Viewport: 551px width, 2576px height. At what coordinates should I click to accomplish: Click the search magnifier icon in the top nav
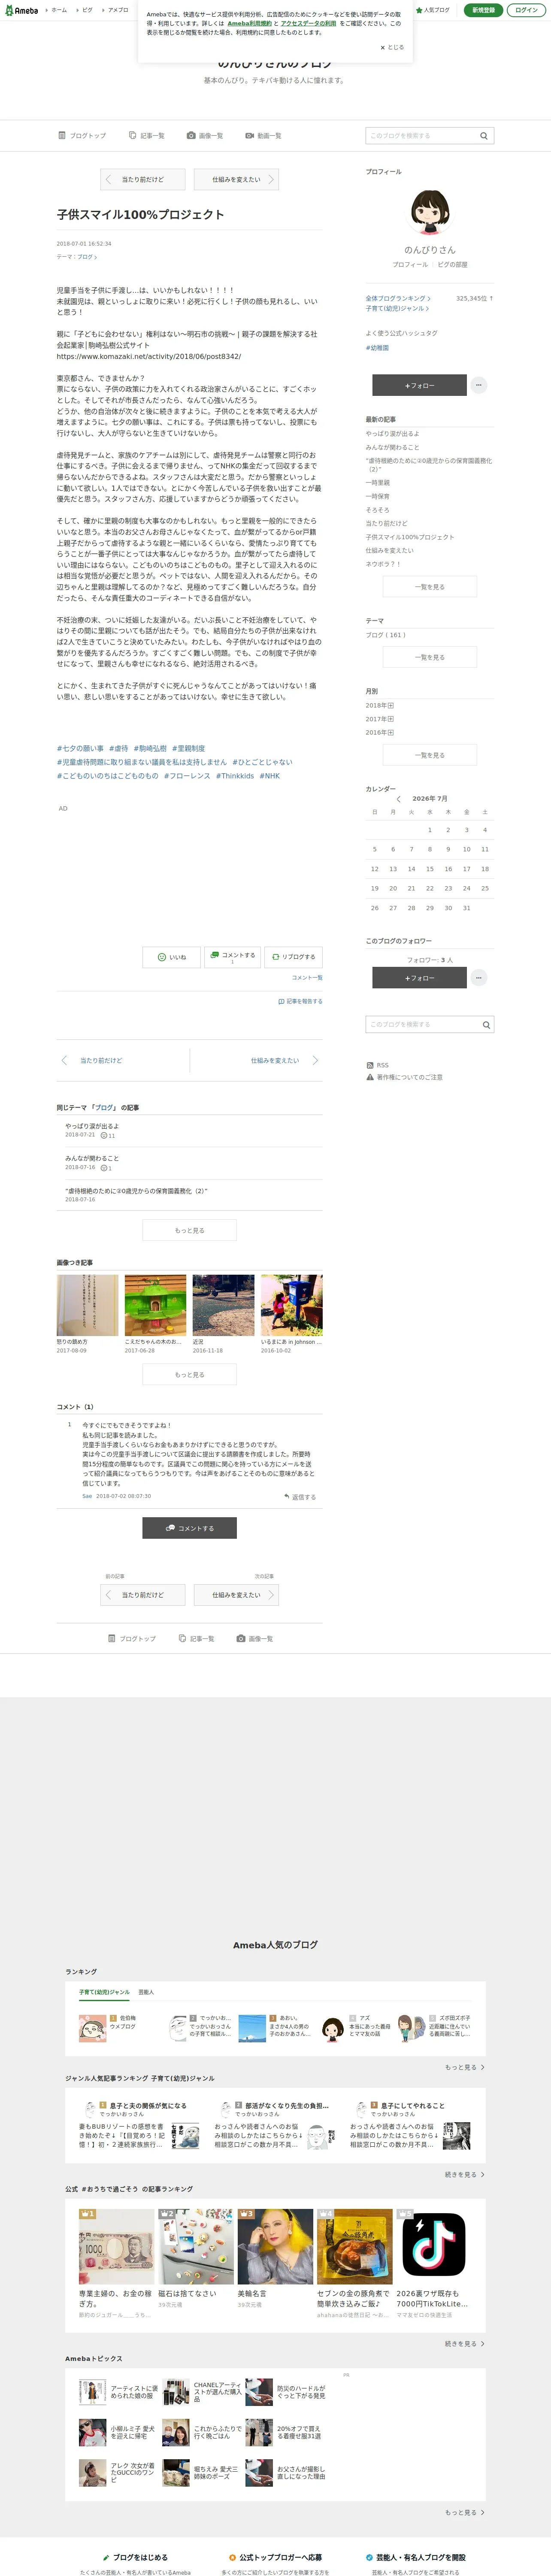click(484, 136)
